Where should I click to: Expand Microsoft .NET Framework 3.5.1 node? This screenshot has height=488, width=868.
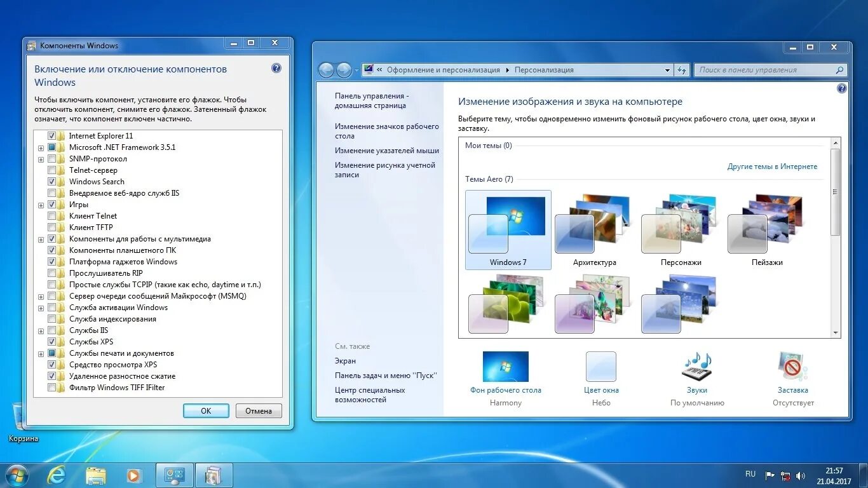point(41,147)
